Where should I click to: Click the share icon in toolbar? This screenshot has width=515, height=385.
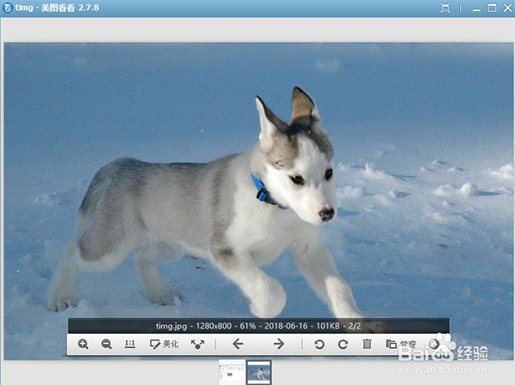198,344
